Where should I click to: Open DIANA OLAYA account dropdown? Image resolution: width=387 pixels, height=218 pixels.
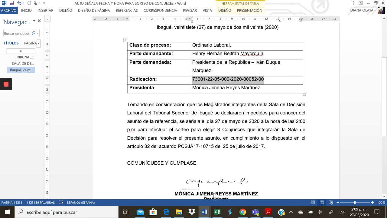[363, 10]
